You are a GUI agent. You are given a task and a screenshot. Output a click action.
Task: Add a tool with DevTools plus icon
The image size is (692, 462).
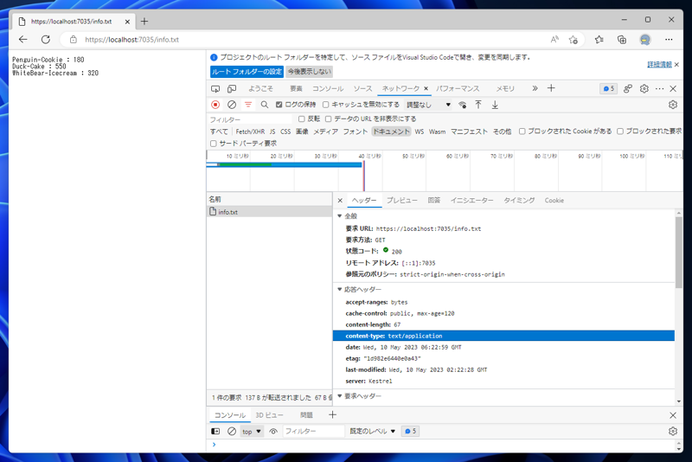pyautogui.click(x=551, y=88)
